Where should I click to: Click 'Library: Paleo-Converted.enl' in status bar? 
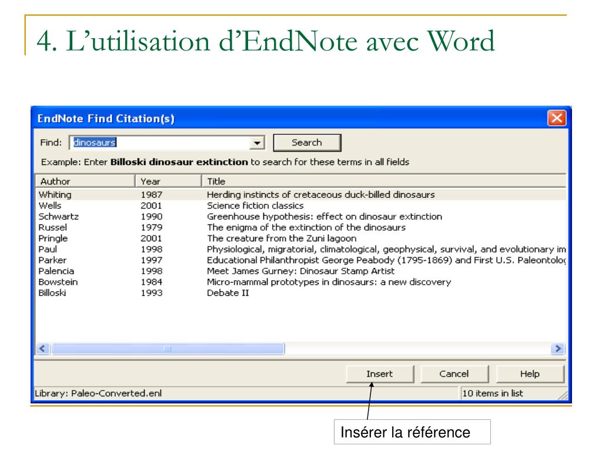[x=98, y=393]
